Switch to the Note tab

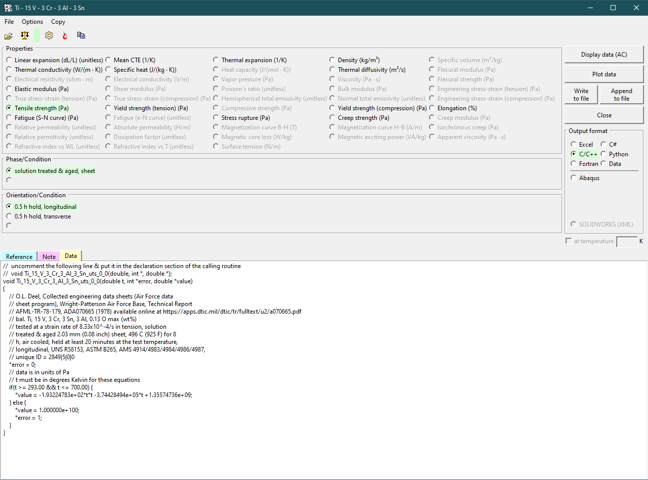(49, 256)
